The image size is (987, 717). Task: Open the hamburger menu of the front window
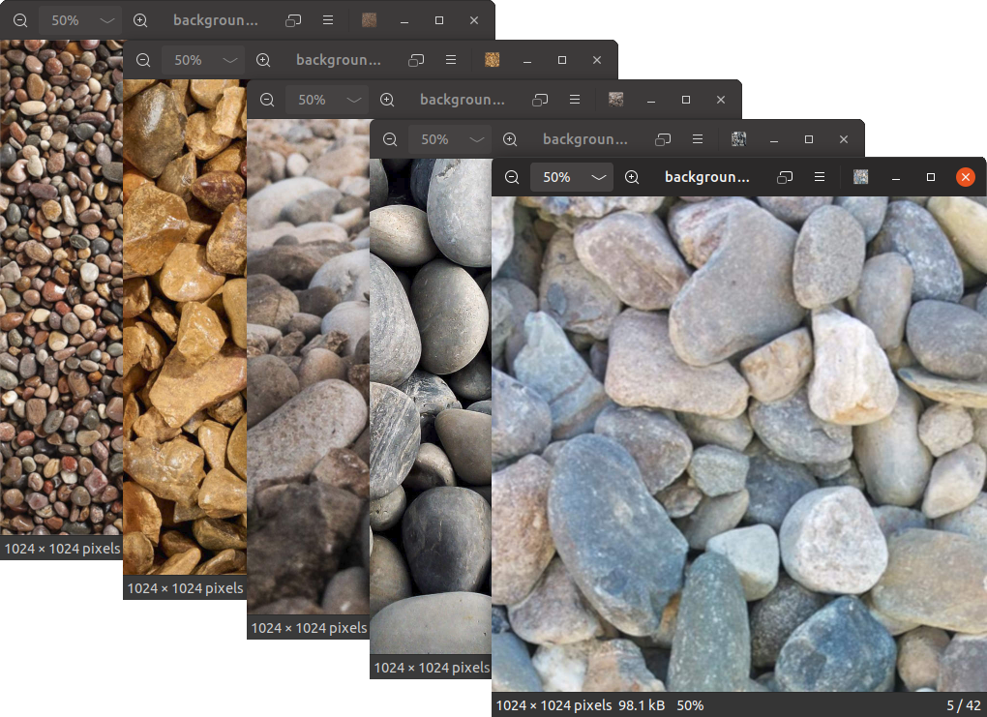pos(819,177)
